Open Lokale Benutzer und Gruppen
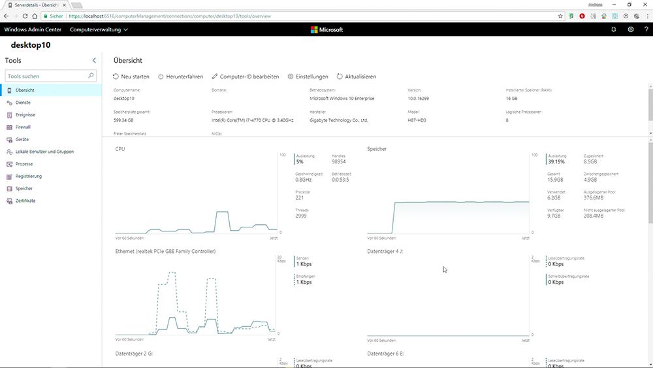This screenshot has height=368, width=653. (44, 152)
